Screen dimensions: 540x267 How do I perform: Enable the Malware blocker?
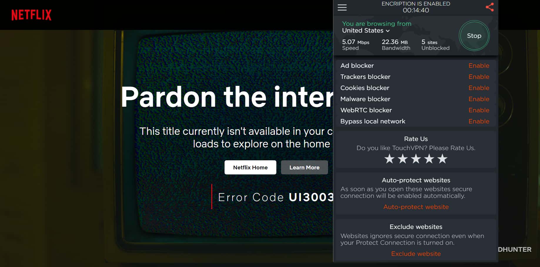[479, 99]
